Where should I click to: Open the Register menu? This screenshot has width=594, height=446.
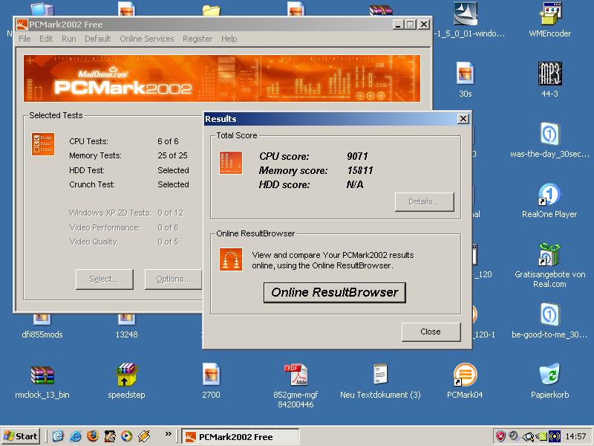coord(198,39)
